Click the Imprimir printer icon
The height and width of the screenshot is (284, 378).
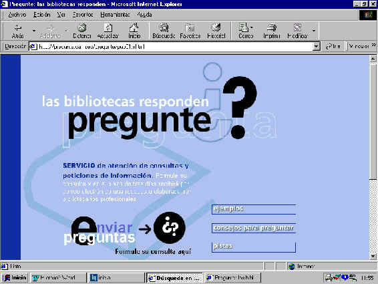pyautogui.click(x=272, y=28)
